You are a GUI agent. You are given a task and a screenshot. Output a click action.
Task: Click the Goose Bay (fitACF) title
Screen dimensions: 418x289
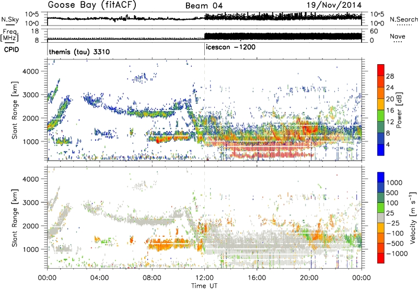[92, 5]
